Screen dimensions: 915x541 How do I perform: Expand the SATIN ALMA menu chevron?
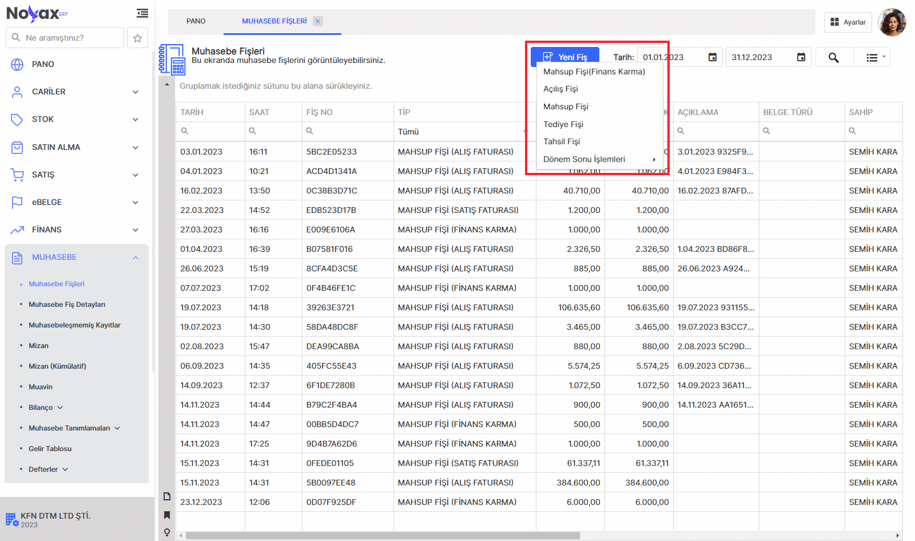coord(136,147)
